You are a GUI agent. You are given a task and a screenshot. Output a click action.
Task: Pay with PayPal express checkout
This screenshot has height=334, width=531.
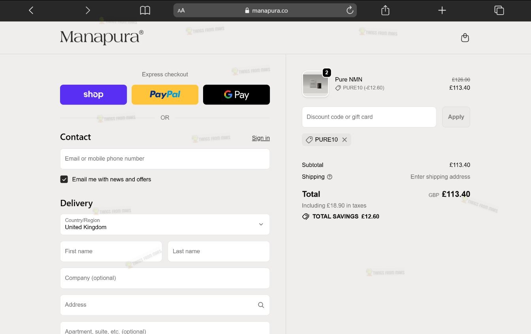165,95
